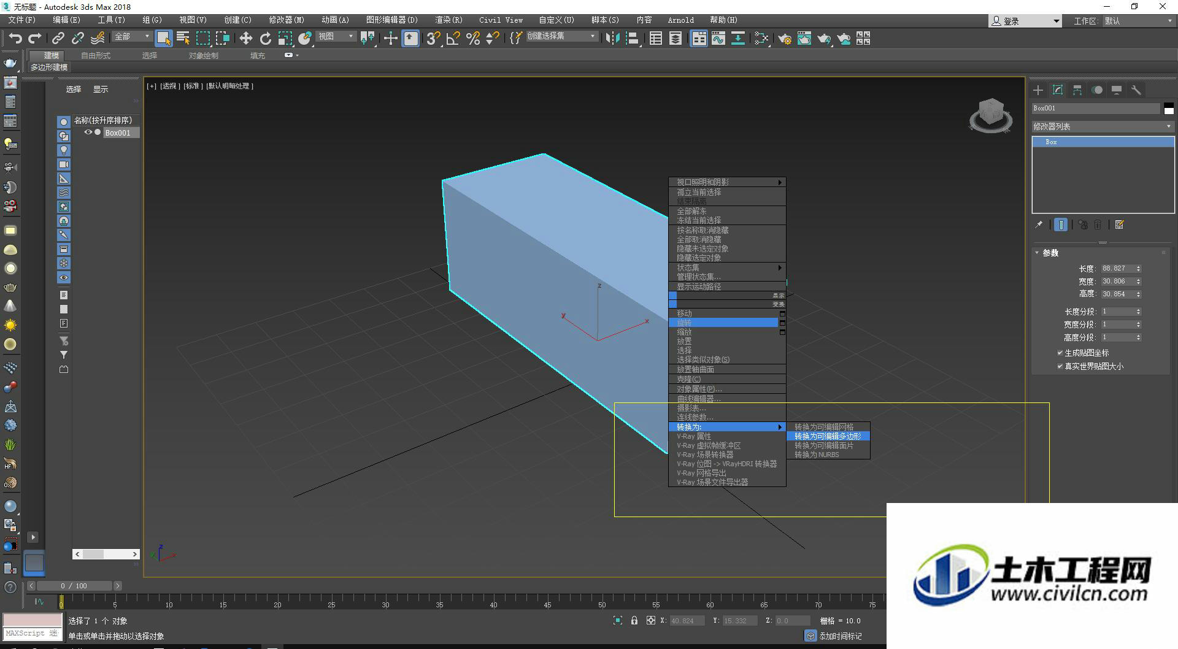Open the 登录 sign-in dropdown
This screenshot has width=1178, height=649.
1025,21
